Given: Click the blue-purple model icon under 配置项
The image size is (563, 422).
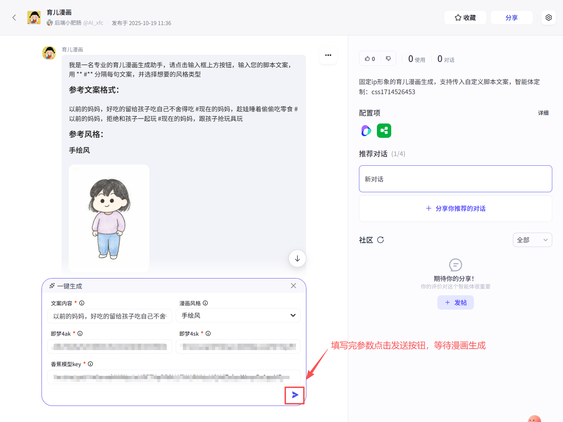Looking at the screenshot, I should 366,131.
